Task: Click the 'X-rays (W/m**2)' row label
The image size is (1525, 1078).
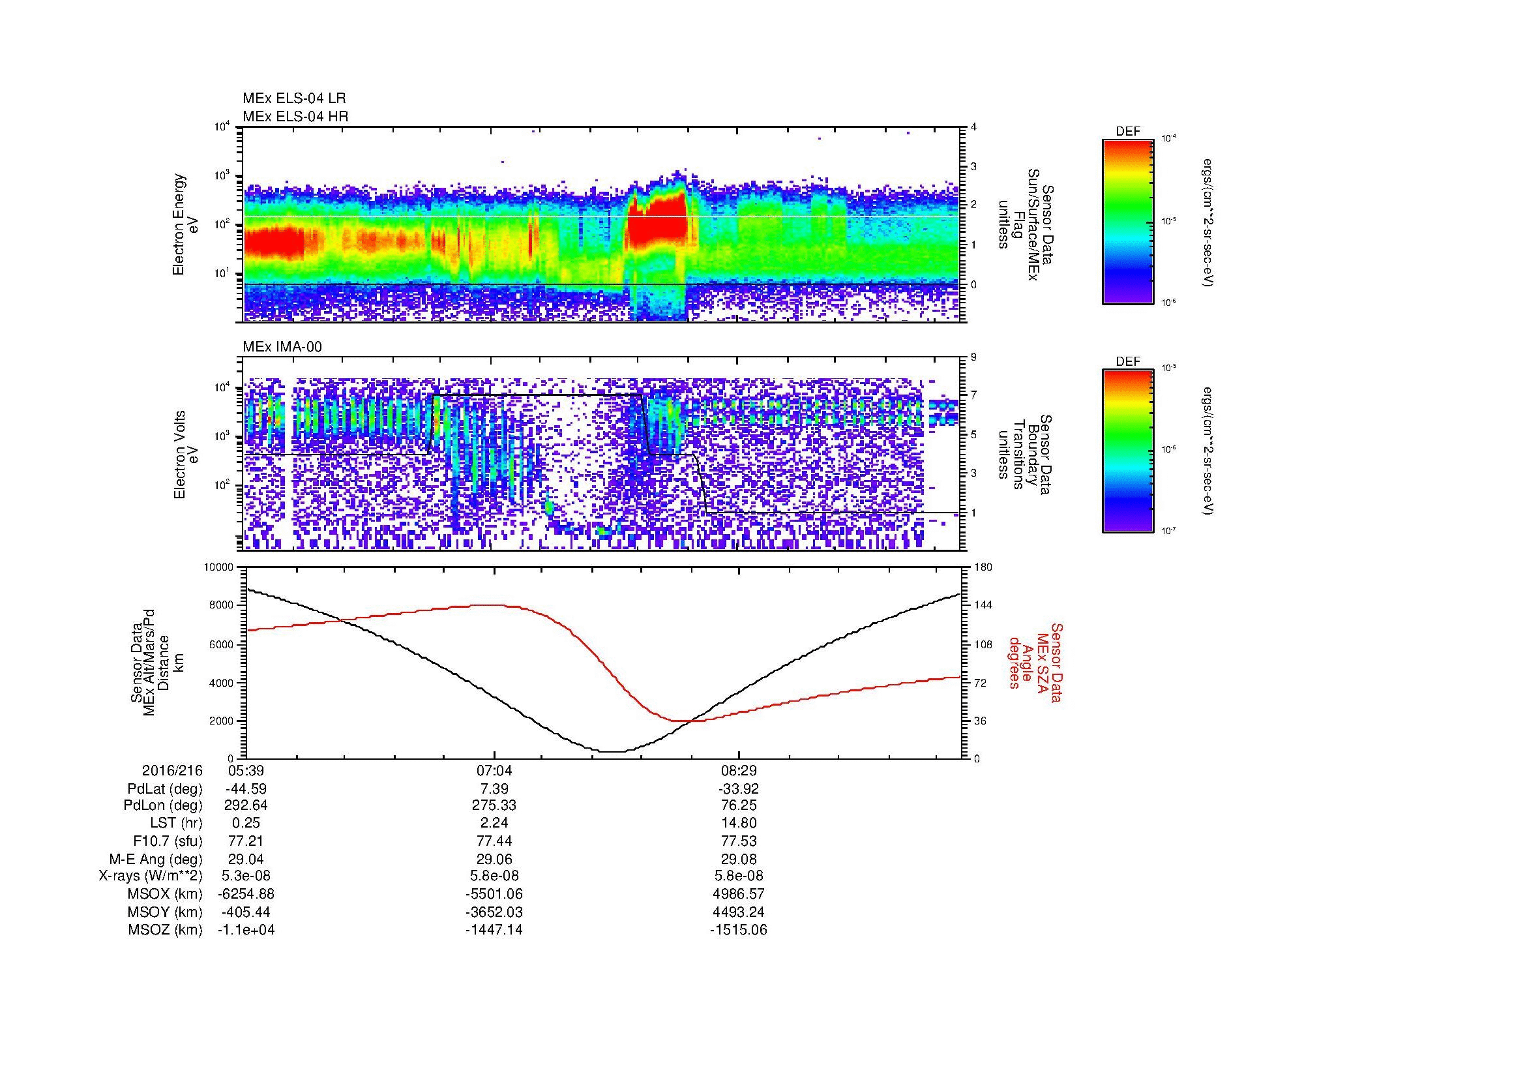Action: (x=151, y=876)
